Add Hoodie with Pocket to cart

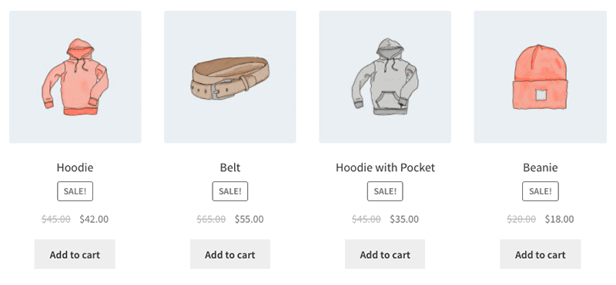(385, 254)
